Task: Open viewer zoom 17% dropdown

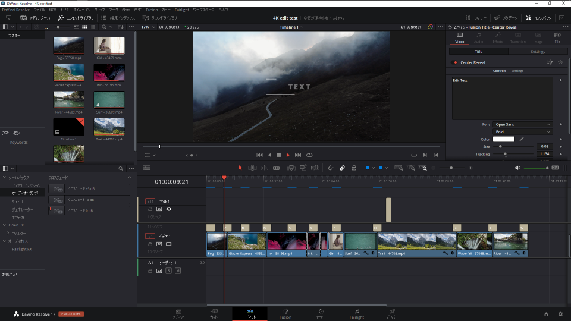Action: click(148, 27)
